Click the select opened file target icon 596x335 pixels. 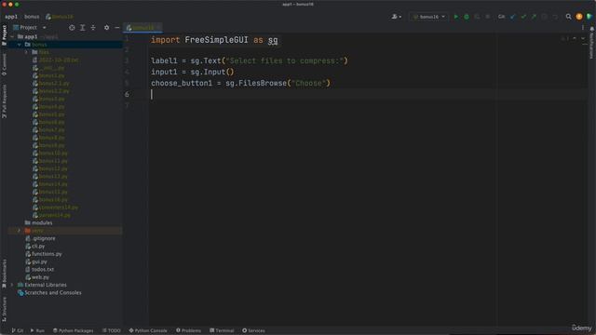[x=72, y=27]
